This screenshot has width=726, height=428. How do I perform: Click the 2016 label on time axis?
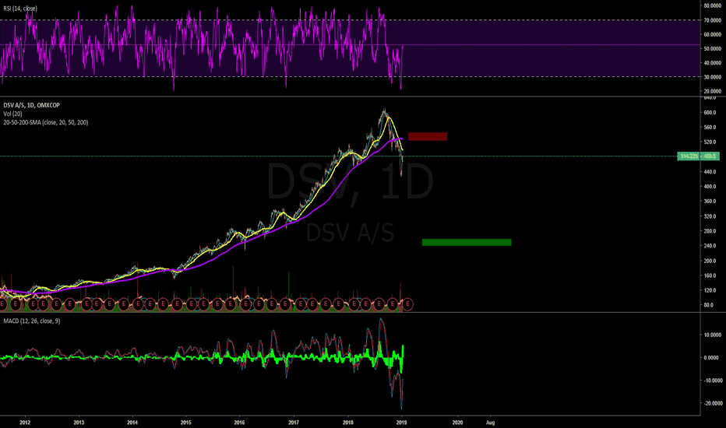click(239, 423)
